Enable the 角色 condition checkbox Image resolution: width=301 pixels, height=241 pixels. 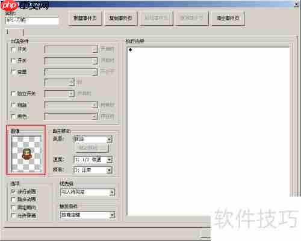[13, 117]
